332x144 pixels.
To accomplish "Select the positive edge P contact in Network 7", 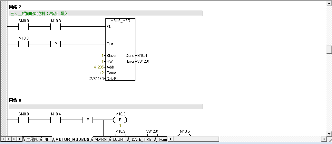I will pyautogui.click(x=55, y=44).
